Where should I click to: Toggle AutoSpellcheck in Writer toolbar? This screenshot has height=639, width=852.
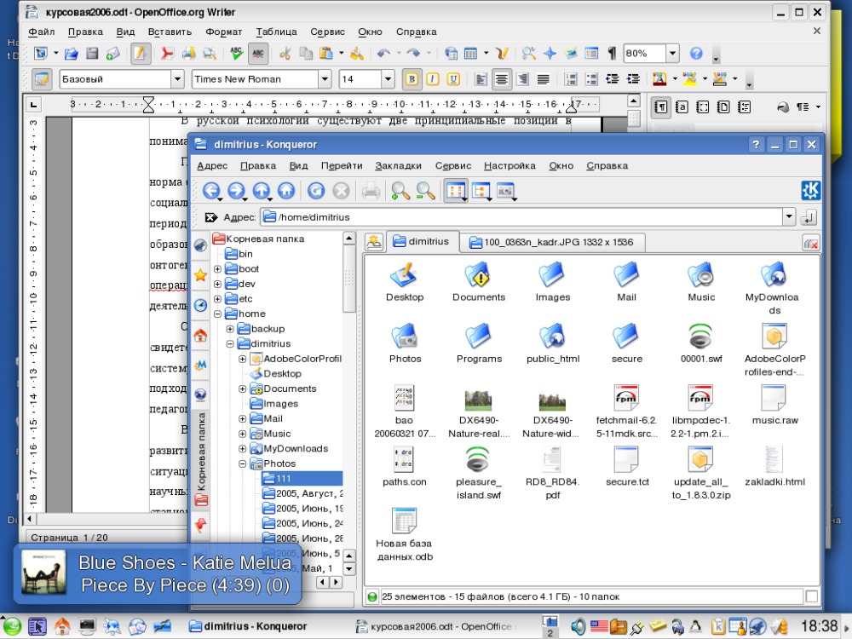coord(258,53)
